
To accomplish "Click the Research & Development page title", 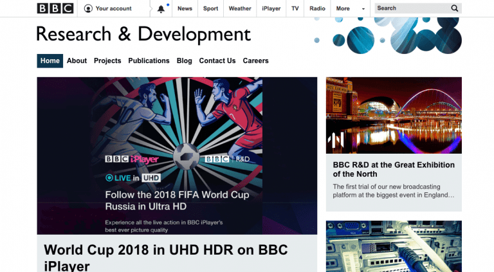I will (x=143, y=34).
